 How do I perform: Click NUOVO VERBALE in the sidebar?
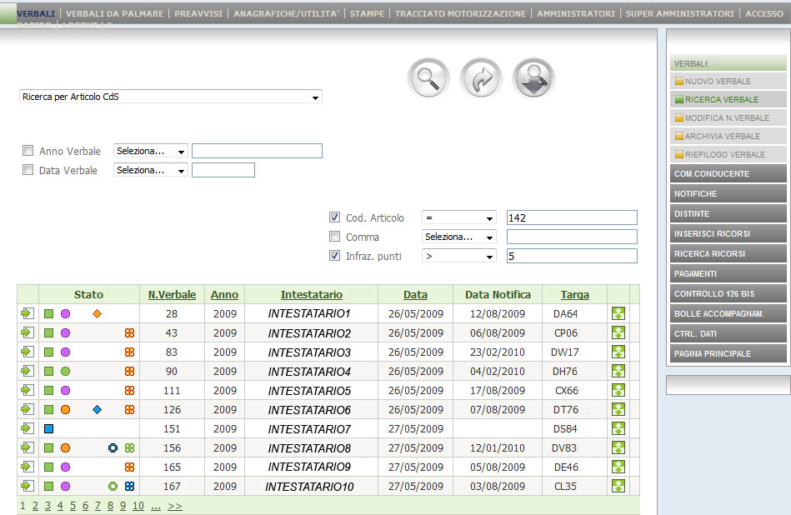click(x=728, y=81)
